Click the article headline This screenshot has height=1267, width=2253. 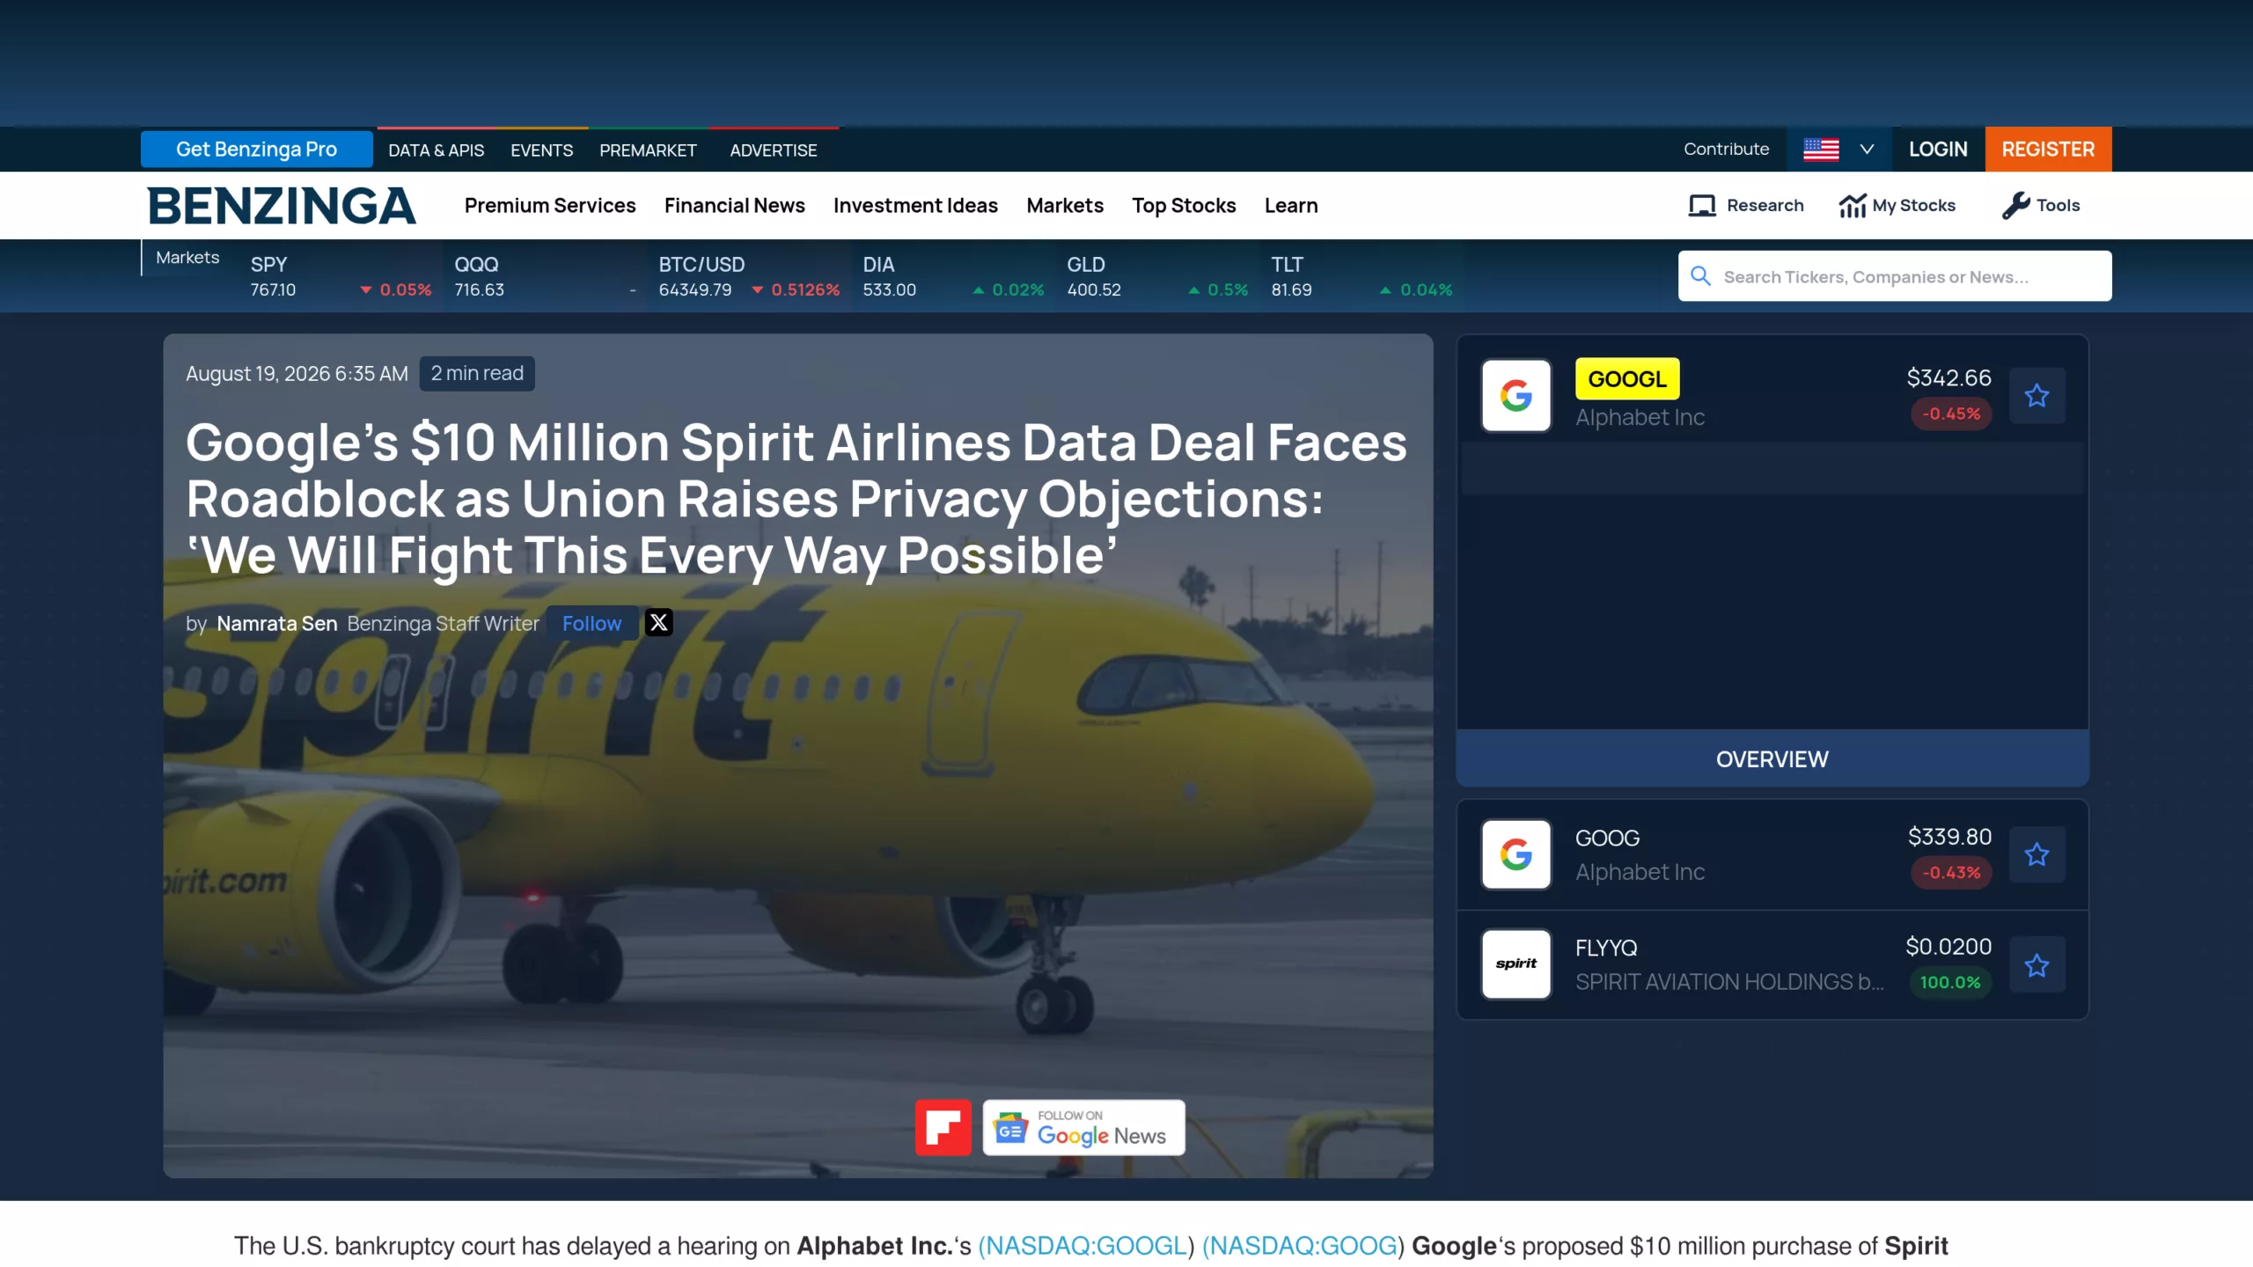point(796,499)
